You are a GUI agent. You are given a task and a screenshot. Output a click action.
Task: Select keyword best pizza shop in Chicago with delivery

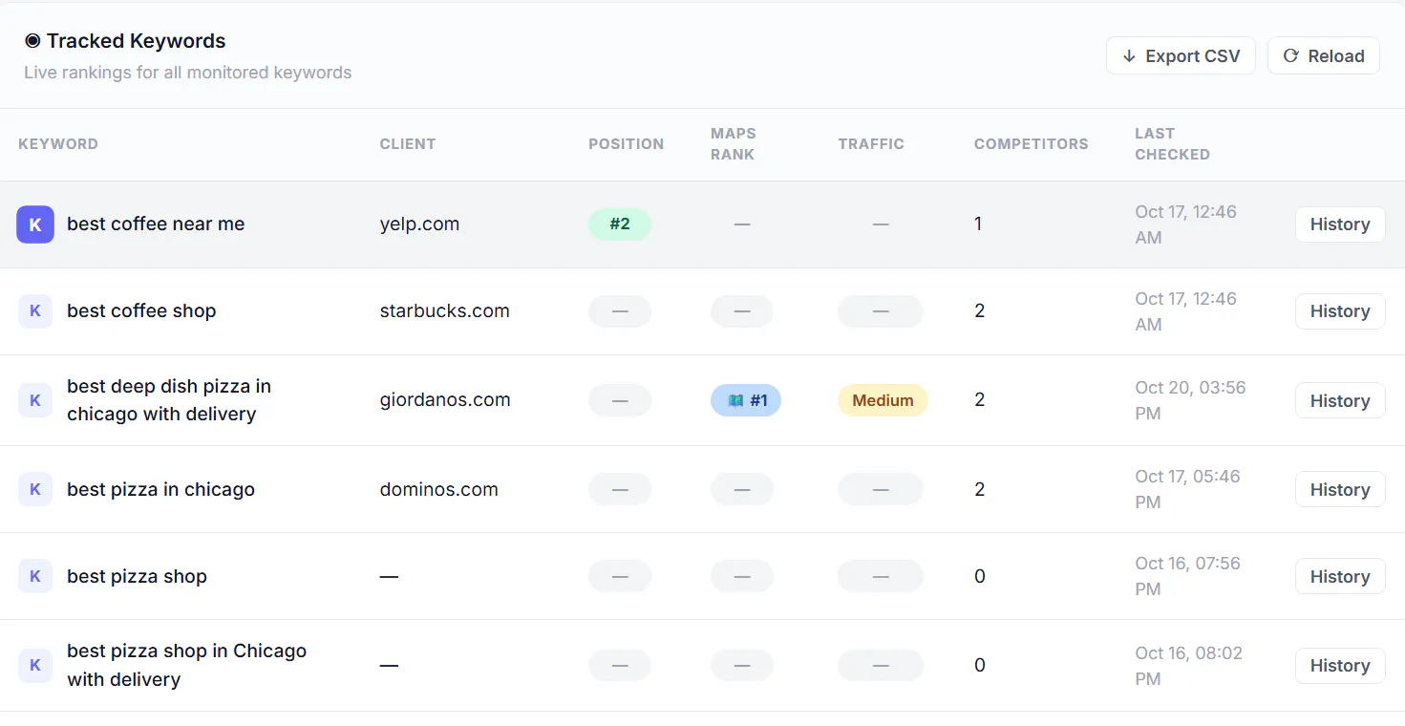[x=186, y=665]
